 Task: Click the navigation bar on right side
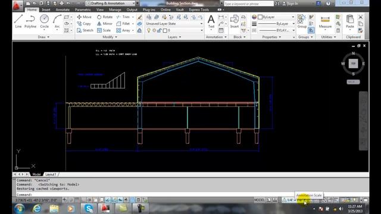[x=363, y=121]
